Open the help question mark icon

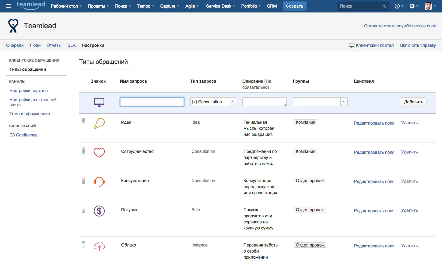[x=397, y=6]
